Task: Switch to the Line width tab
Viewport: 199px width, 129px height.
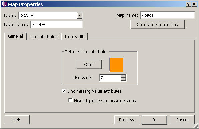Action: click(75, 36)
